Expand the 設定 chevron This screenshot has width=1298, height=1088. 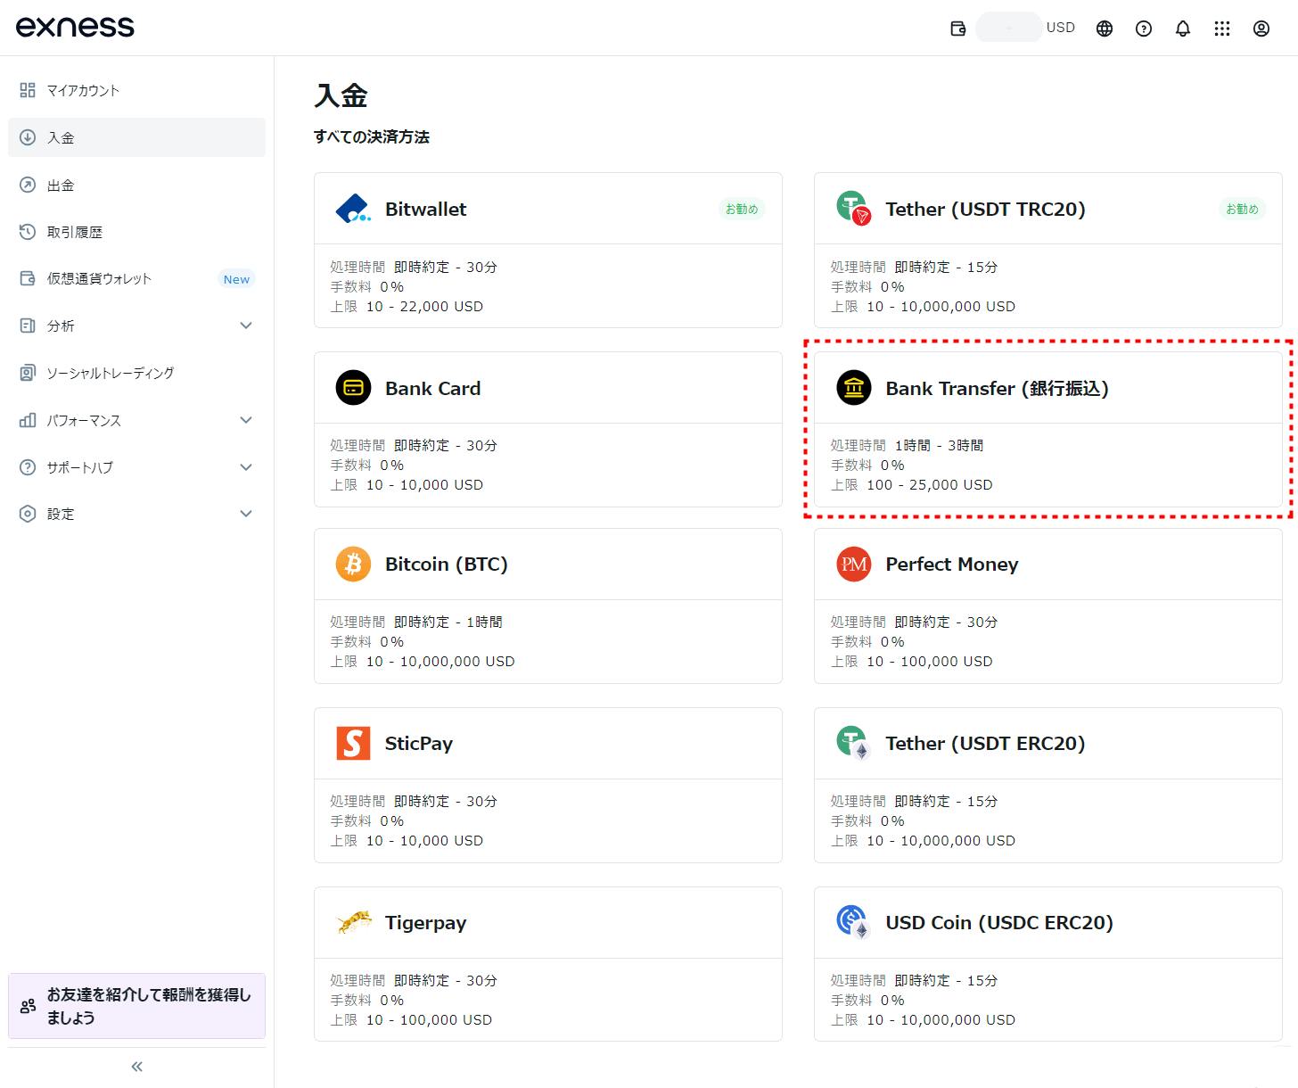coord(246,514)
